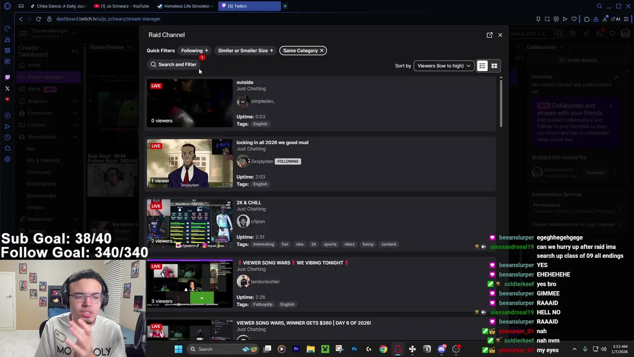
Task: Add the Similar or Smaller Size filter
Action: tap(246, 51)
